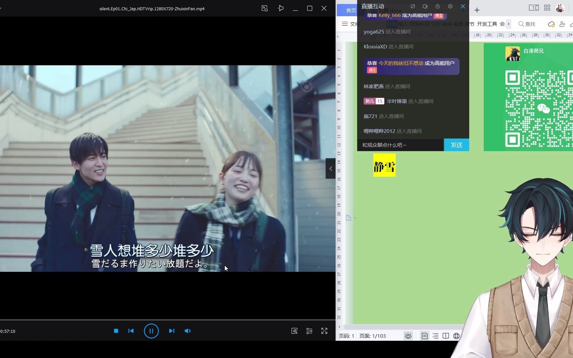Mute the player volume

pyautogui.click(x=188, y=331)
